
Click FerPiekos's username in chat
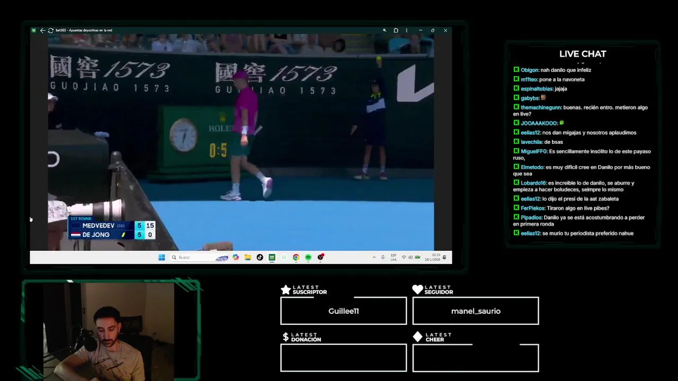click(x=533, y=208)
